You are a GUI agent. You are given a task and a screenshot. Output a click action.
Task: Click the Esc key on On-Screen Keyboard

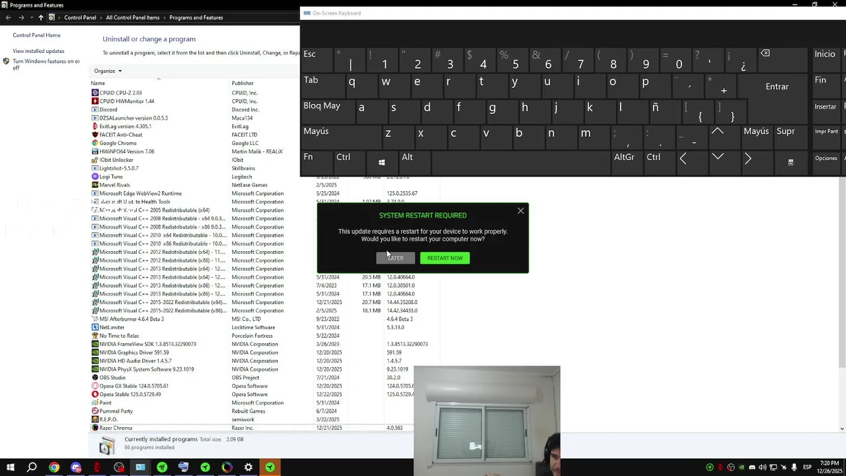tap(316, 60)
